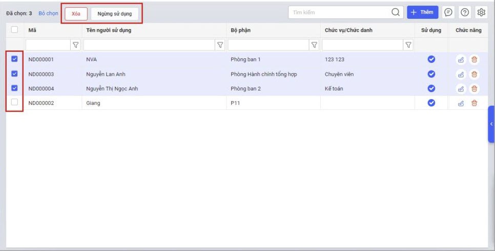Toggle the in-use status for ND000002
Screen dimensions: 495x251
click(x=431, y=103)
